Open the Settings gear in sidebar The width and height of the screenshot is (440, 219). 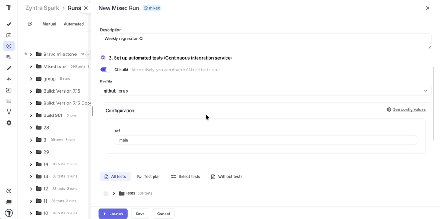point(9,123)
